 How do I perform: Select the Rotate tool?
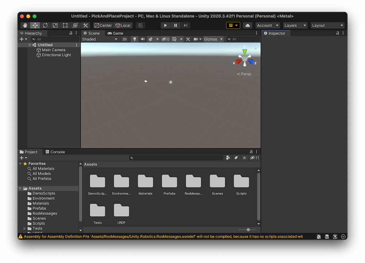click(x=45, y=25)
